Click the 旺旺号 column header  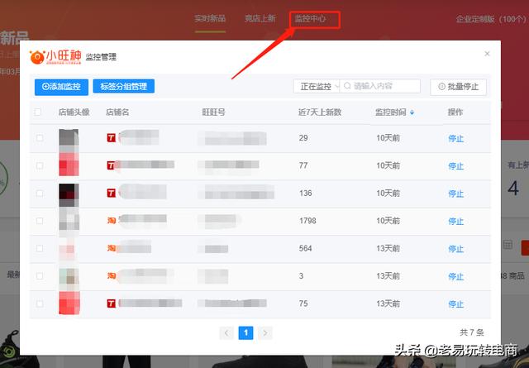click(x=213, y=112)
